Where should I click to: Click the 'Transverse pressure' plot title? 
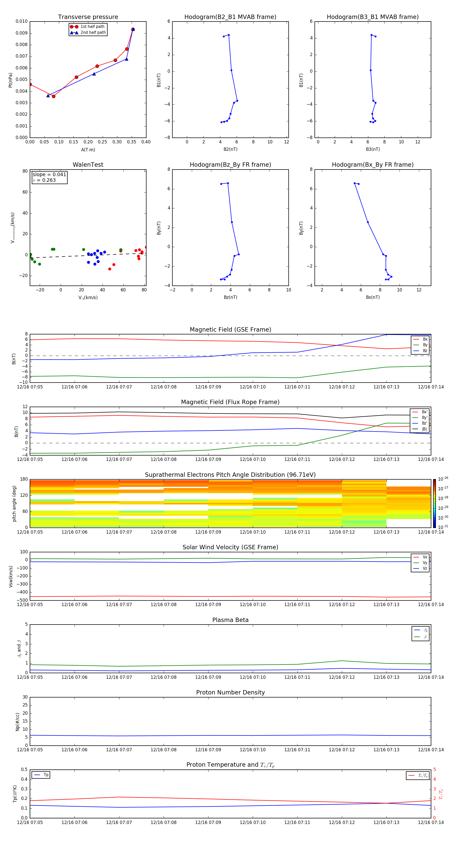(88, 17)
